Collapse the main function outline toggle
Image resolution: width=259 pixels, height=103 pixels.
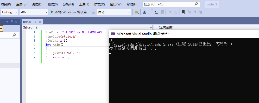[x=44, y=45]
